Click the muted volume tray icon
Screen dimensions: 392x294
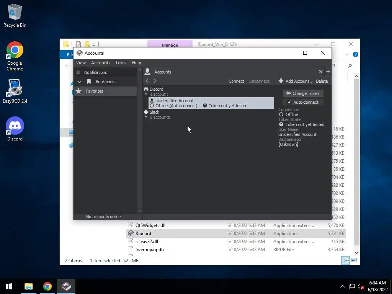(361, 286)
